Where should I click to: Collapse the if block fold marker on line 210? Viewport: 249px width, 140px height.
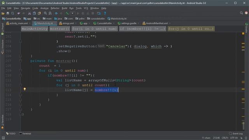[20, 75]
